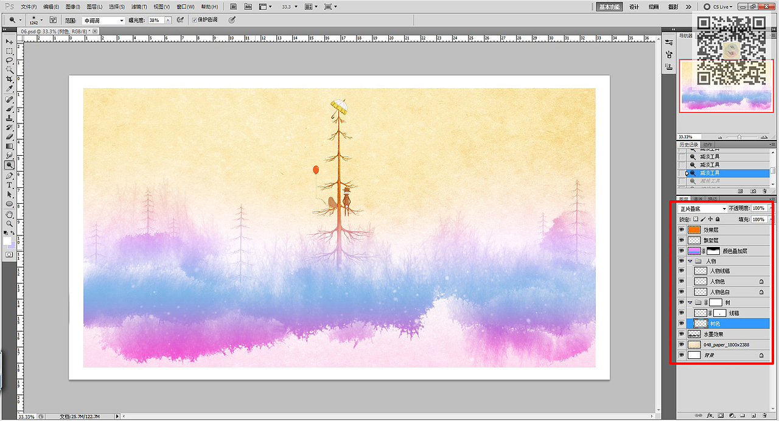This screenshot has height=421, width=779.
Task: Select the Brush tool
Action: [9, 108]
